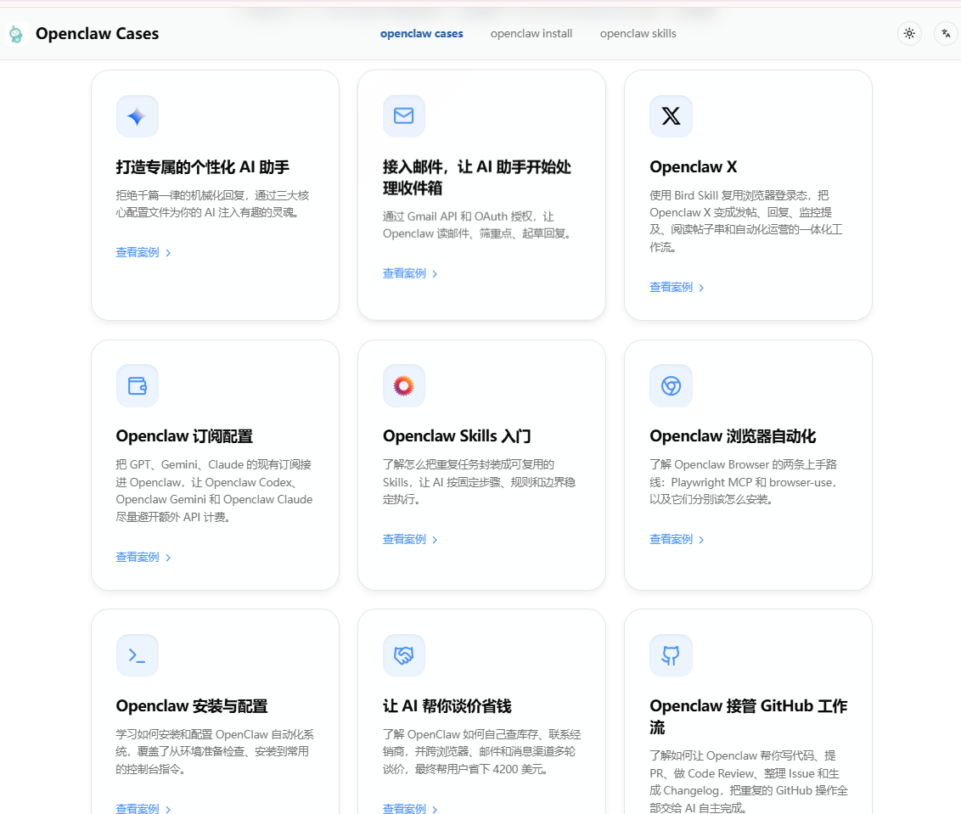Viewport: 961px width, 814px height.
Task: Click the X logo icon on the Openclaw X card
Action: pos(672,115)
